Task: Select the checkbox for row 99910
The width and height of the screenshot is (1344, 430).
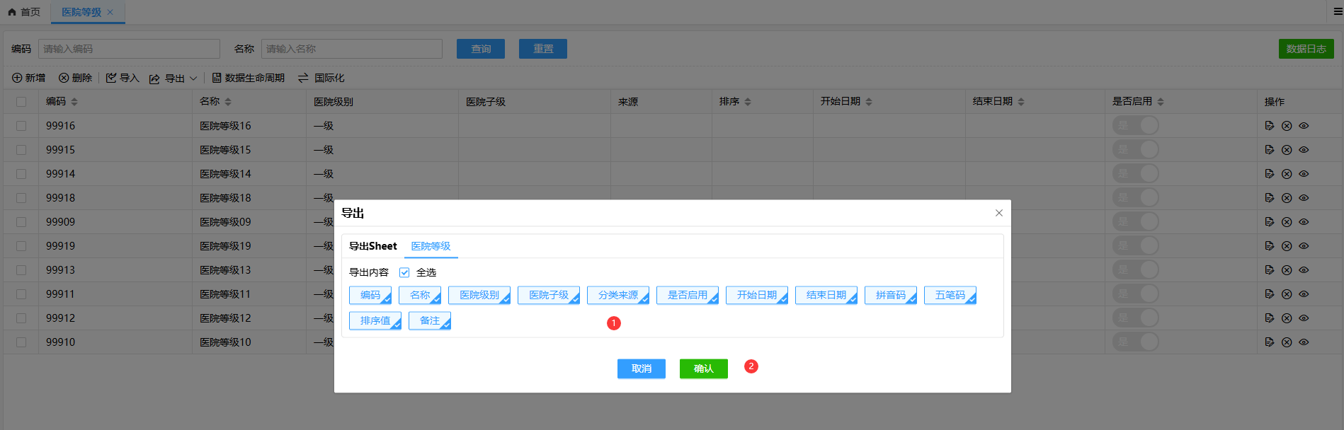Action: [x=21, y=342]
